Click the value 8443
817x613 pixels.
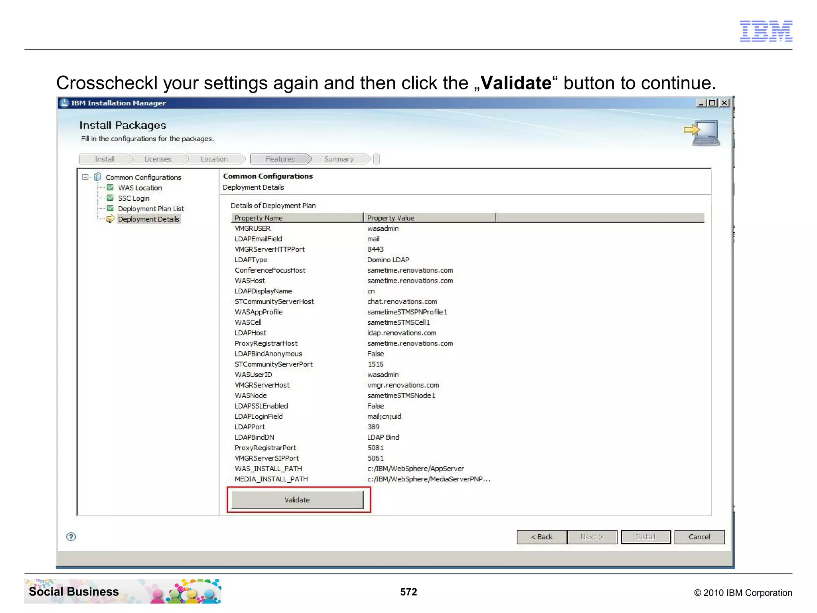375,249
